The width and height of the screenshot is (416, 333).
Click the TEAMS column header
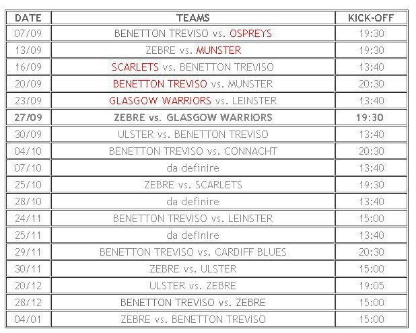click(x=193, y=17)
